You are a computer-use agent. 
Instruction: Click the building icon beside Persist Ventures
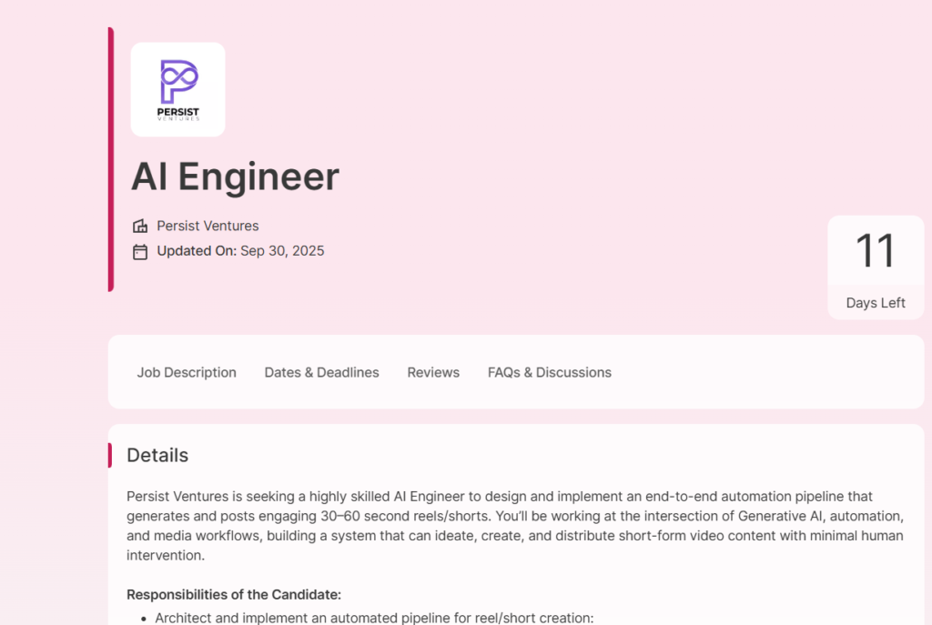140,227
